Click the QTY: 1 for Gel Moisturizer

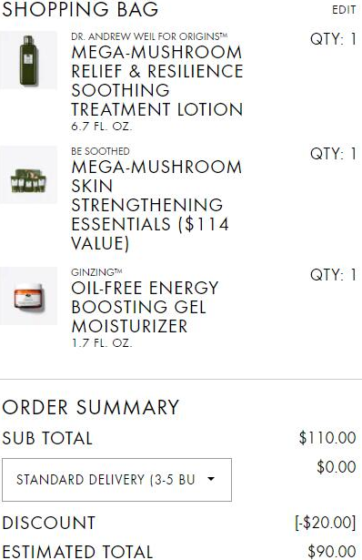pos(333,275)
